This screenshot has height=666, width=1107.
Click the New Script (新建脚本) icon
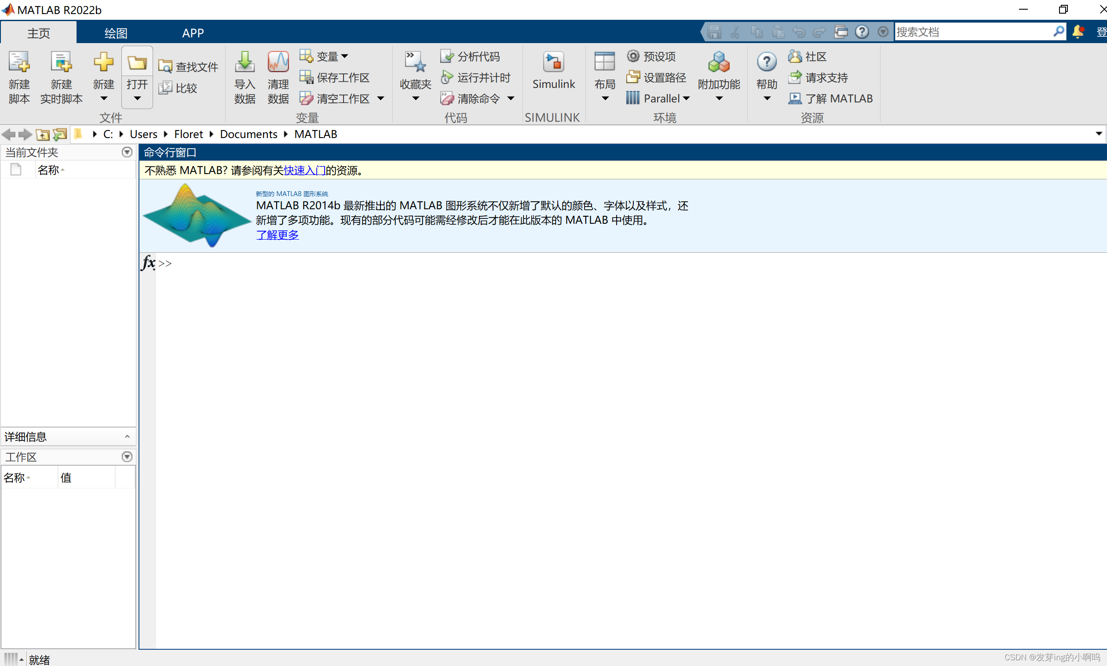click(19, 62)
